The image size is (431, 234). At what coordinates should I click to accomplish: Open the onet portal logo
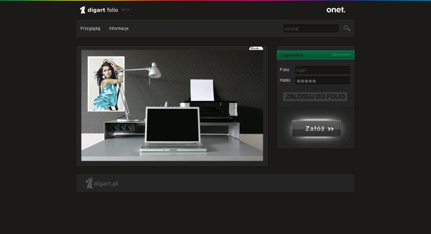pos(336,10)
